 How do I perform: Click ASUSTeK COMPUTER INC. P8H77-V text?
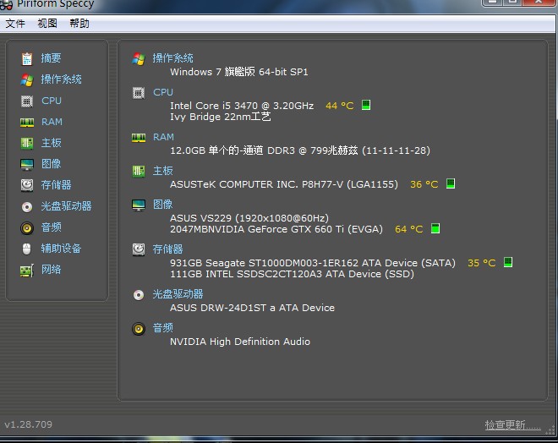284,184
